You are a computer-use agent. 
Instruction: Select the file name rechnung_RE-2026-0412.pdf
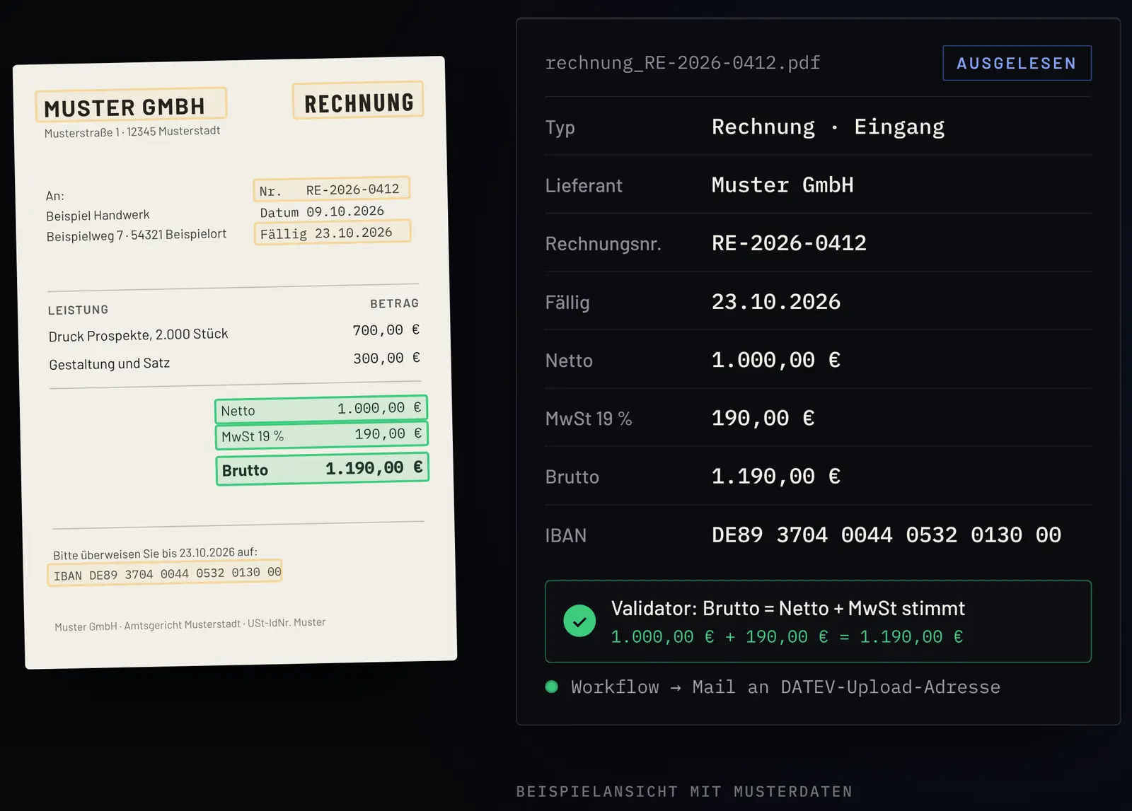[682, 63]
